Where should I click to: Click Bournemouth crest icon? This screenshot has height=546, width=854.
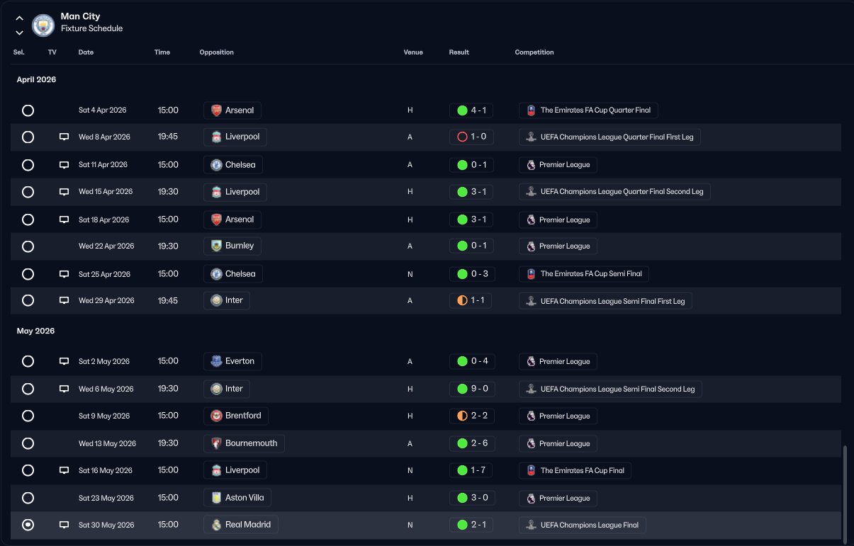tap(216, 443)
